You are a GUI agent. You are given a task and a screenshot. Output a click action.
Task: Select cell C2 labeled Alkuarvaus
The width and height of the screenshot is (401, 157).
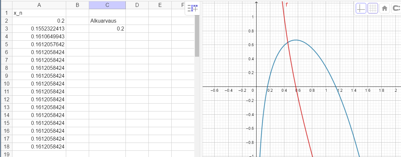coord(107,21)
